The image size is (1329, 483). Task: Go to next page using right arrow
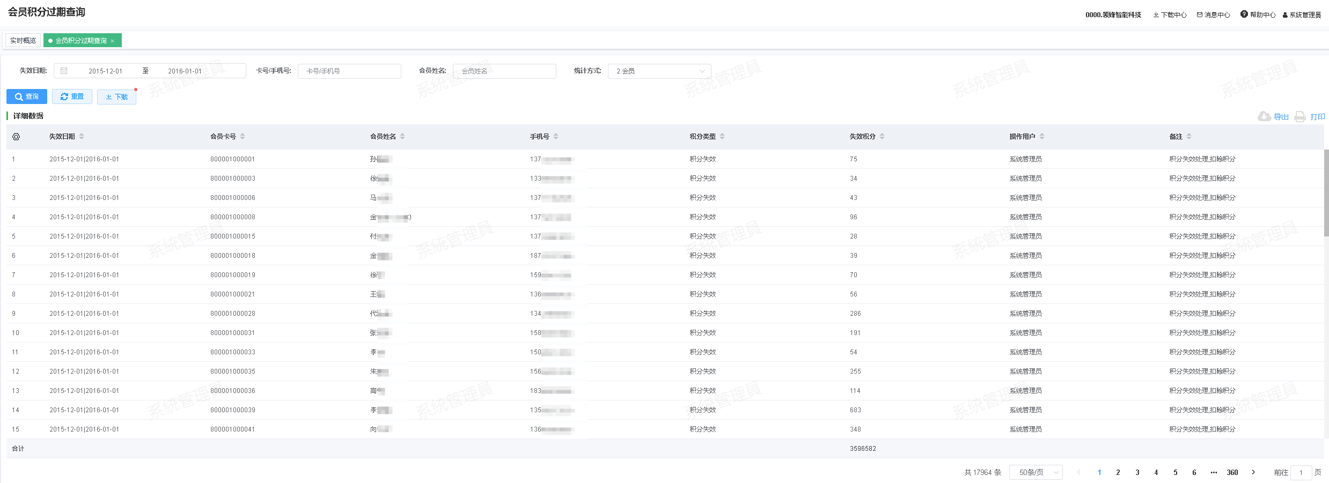1253,472
